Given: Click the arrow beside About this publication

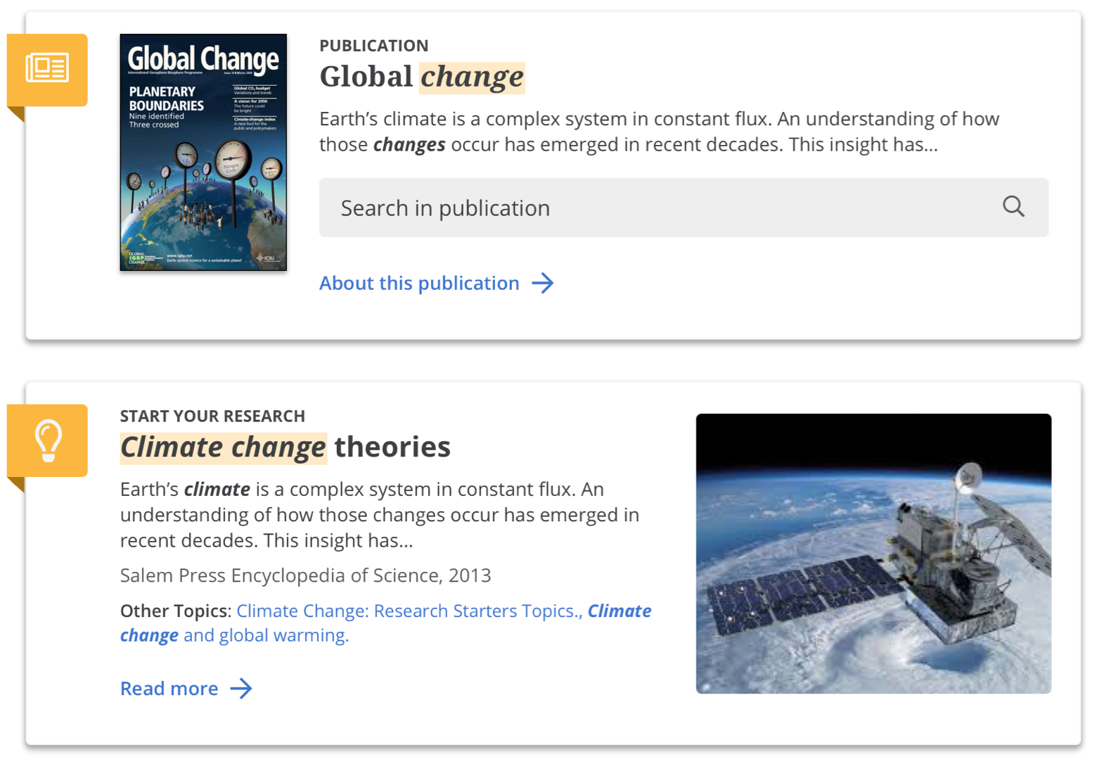Looking at the screenshot, I should [542, 283].
